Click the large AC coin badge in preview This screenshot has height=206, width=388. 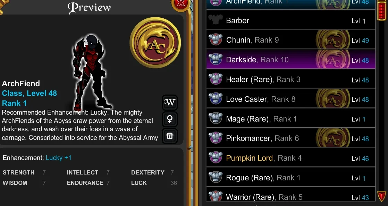(155, 43)
